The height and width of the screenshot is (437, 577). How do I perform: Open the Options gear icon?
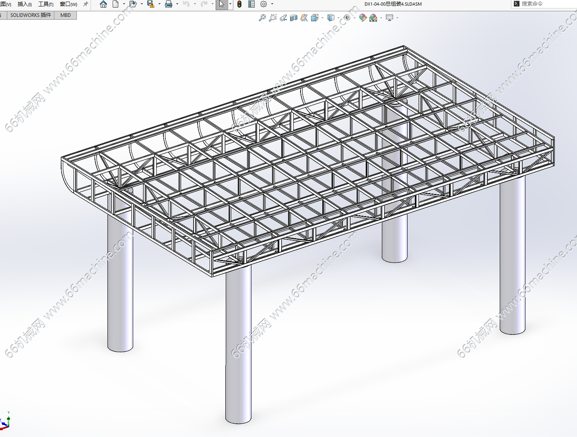[x=264, y=4]
